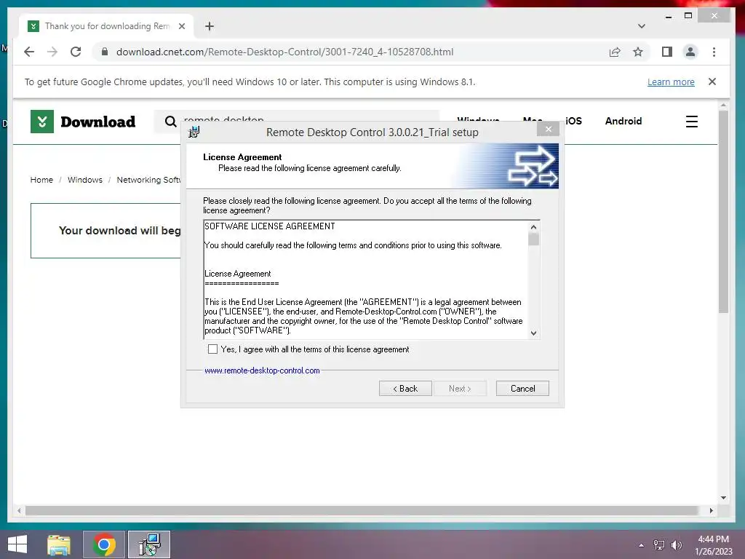Open Chrome tab search dropdown
The width and height of the screenshot is (745, 559).
(642, 26)
